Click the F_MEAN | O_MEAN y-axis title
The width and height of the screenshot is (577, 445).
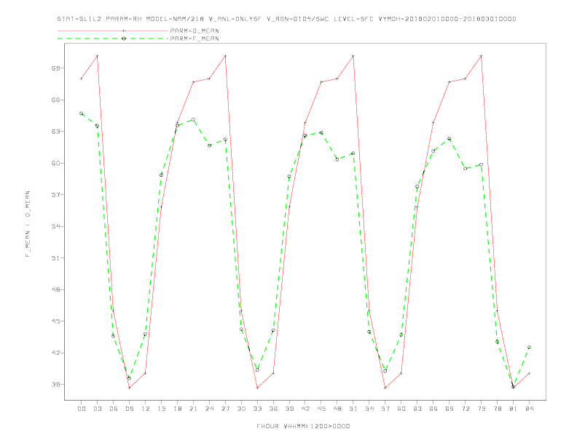[x=28, y=224]
